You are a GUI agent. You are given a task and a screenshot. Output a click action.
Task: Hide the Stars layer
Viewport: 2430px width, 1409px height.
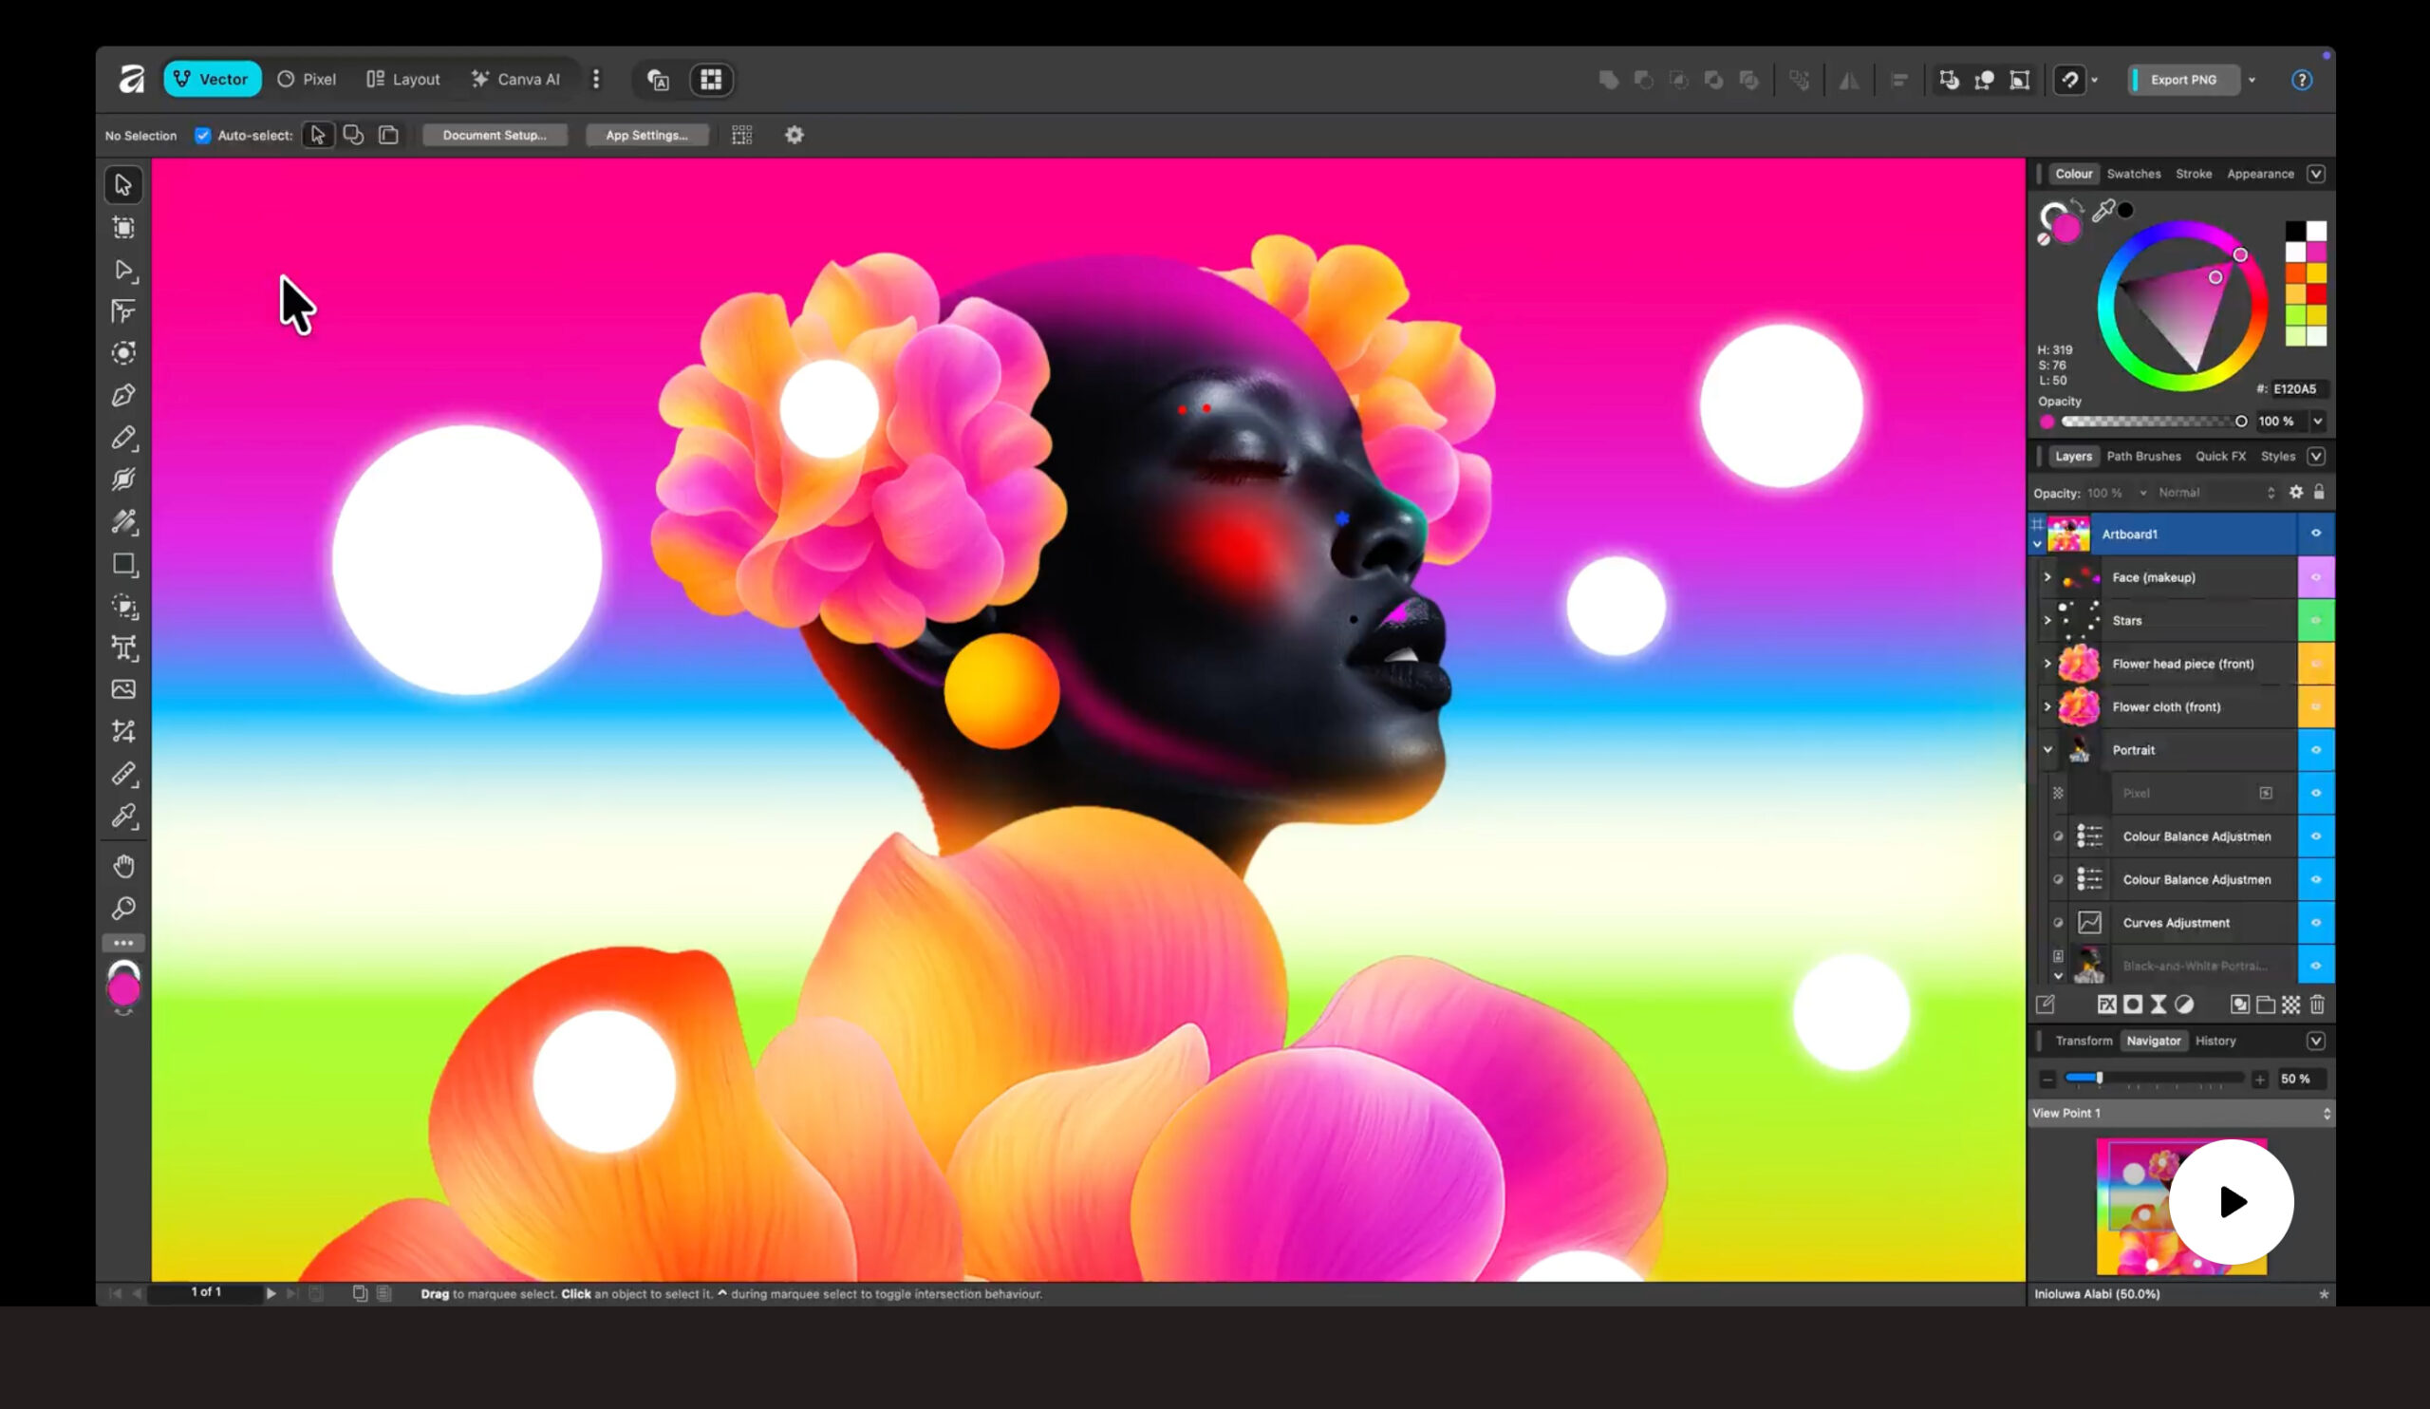(x=2317, y=620)
